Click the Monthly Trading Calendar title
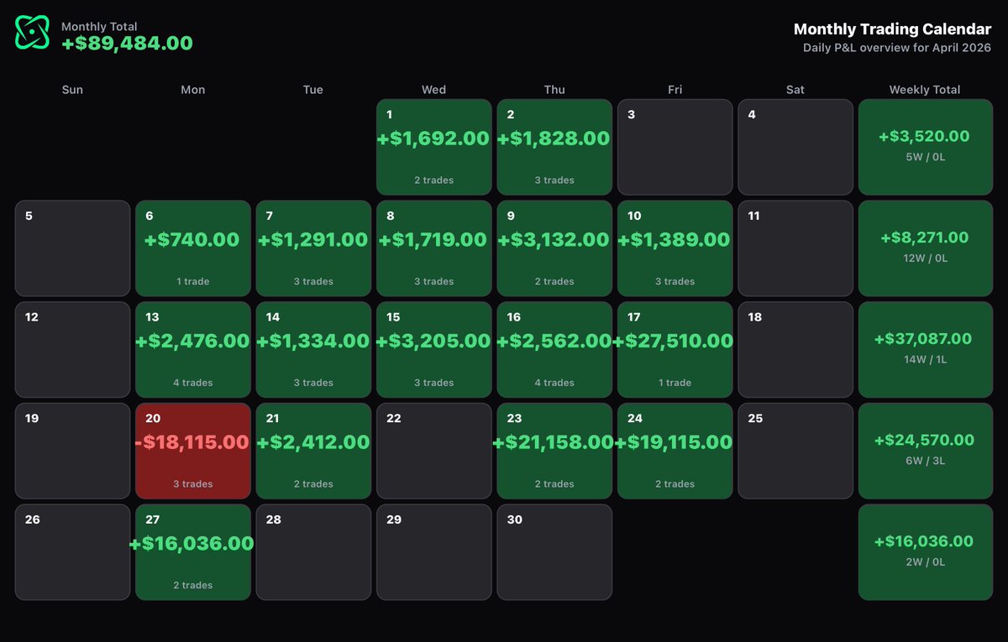 point(892,29)
